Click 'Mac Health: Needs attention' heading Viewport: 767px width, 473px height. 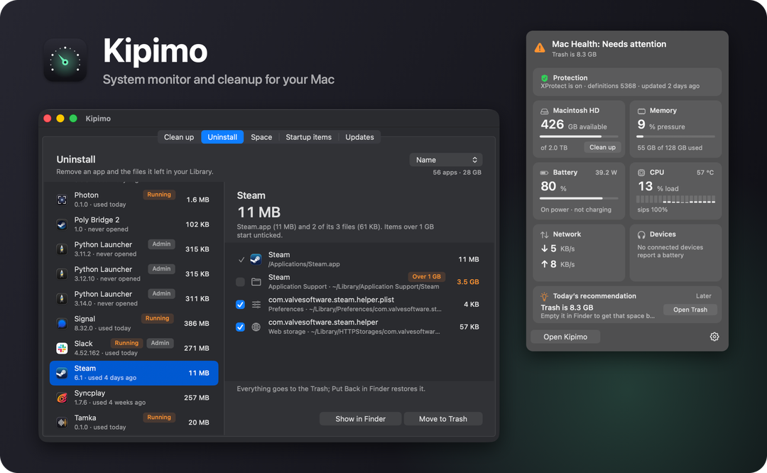(609, 44)
